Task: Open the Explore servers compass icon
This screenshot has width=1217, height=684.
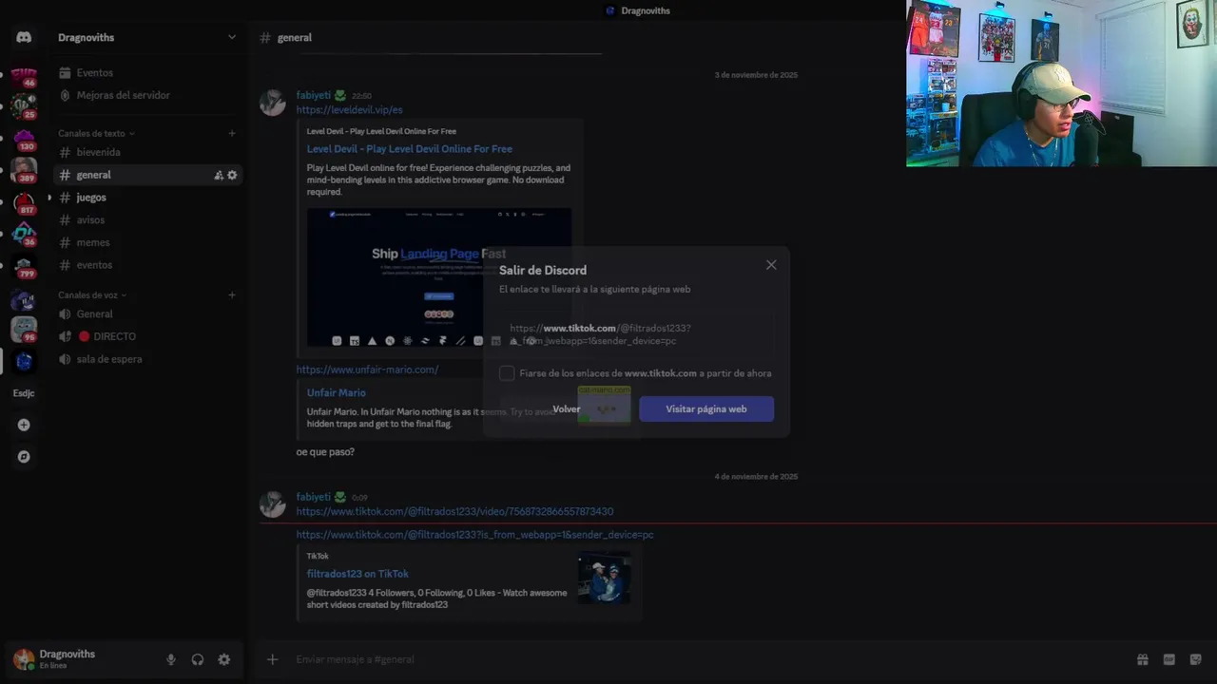Action: click(x=24, y=457)
